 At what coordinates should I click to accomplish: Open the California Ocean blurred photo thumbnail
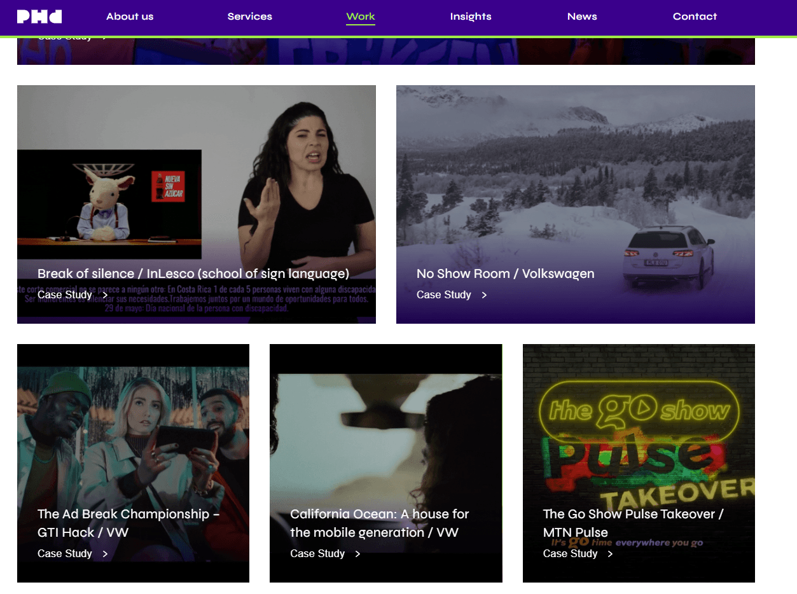click(x=386, y=463)
